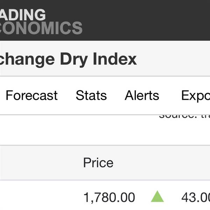Click the empty header cell left of Price
Viewport: 210px width, 210px height.
click(40, 162)
